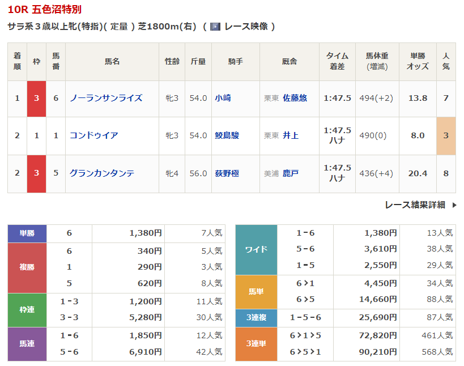Click the red 複勝 payout label
Screen dimensions: 464x366
[x=27, y=267]
